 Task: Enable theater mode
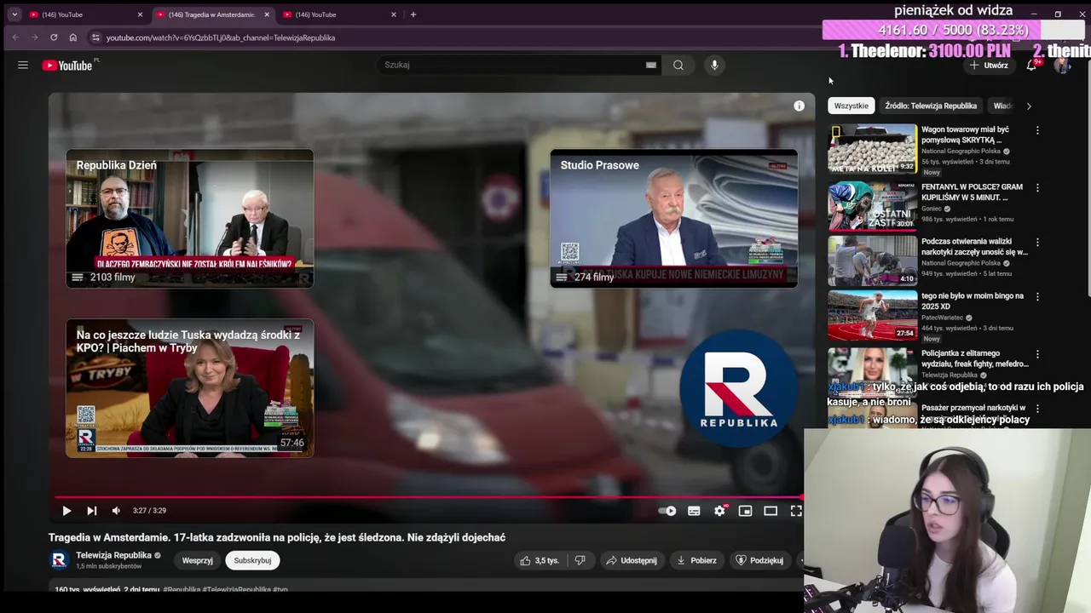(771, 511)
